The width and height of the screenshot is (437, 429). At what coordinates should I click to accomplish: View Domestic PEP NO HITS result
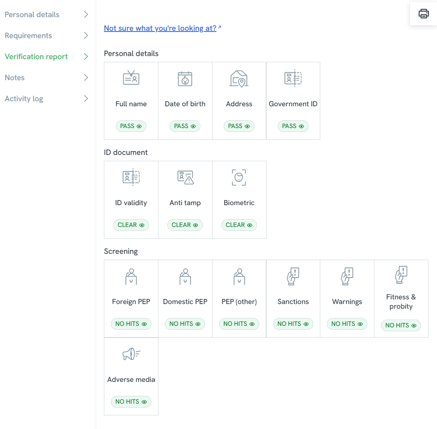click(x=185, y=324)
